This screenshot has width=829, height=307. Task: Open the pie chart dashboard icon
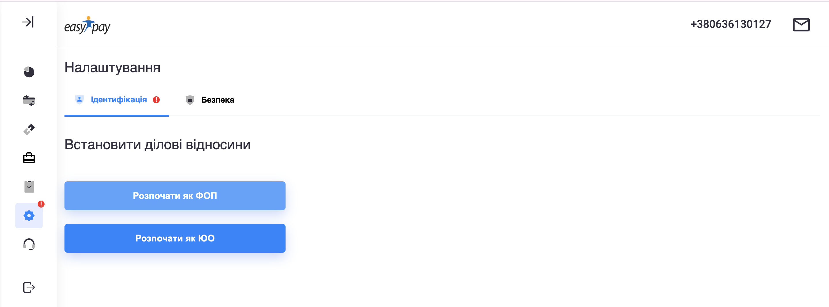pyautogui.click(x=29, y=72)
